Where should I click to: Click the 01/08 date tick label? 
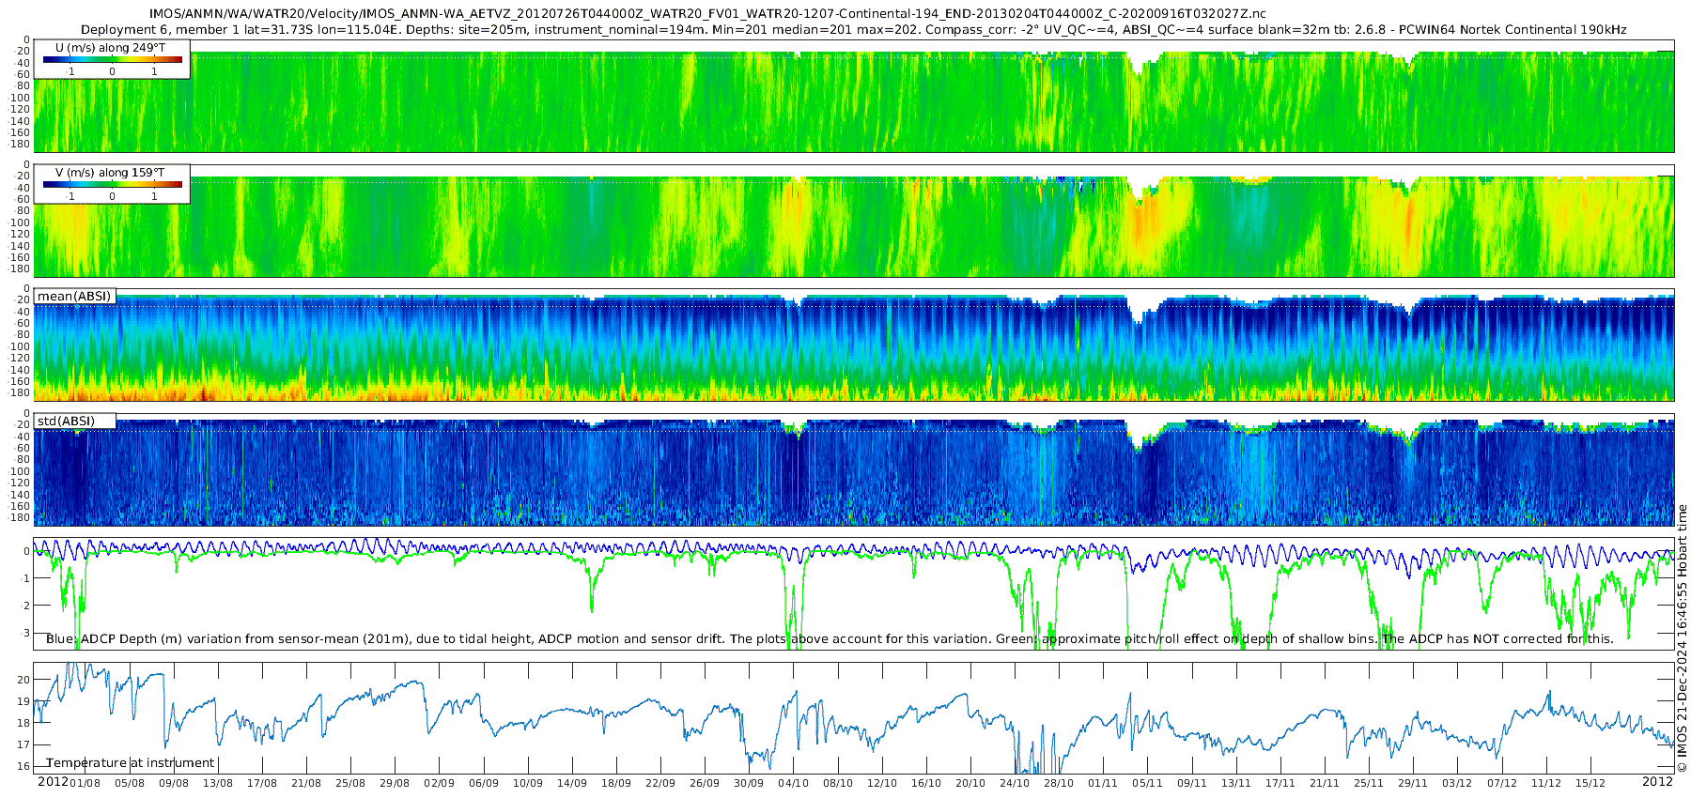pos(85,783)
